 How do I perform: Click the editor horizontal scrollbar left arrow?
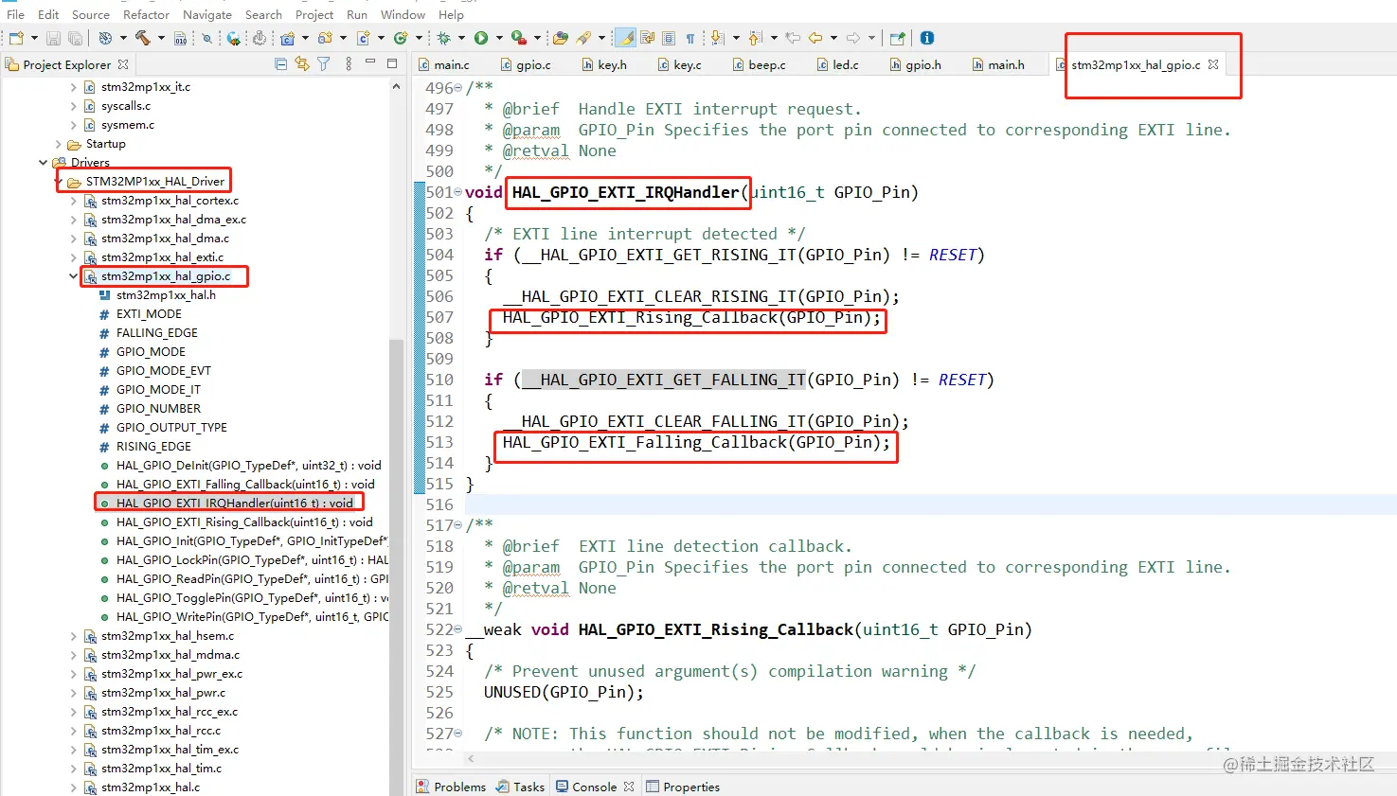(x=471, y=758)
